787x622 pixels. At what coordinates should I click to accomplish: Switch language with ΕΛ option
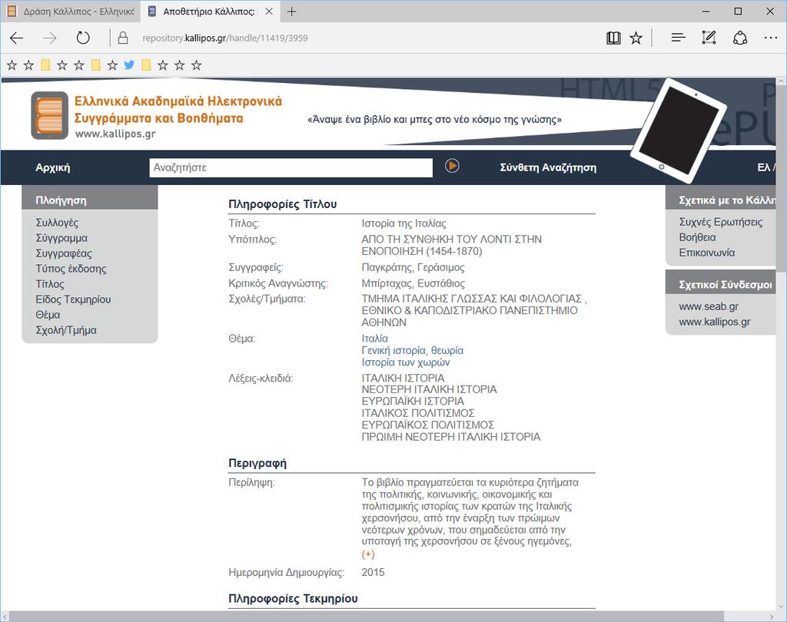pos(763,167)
